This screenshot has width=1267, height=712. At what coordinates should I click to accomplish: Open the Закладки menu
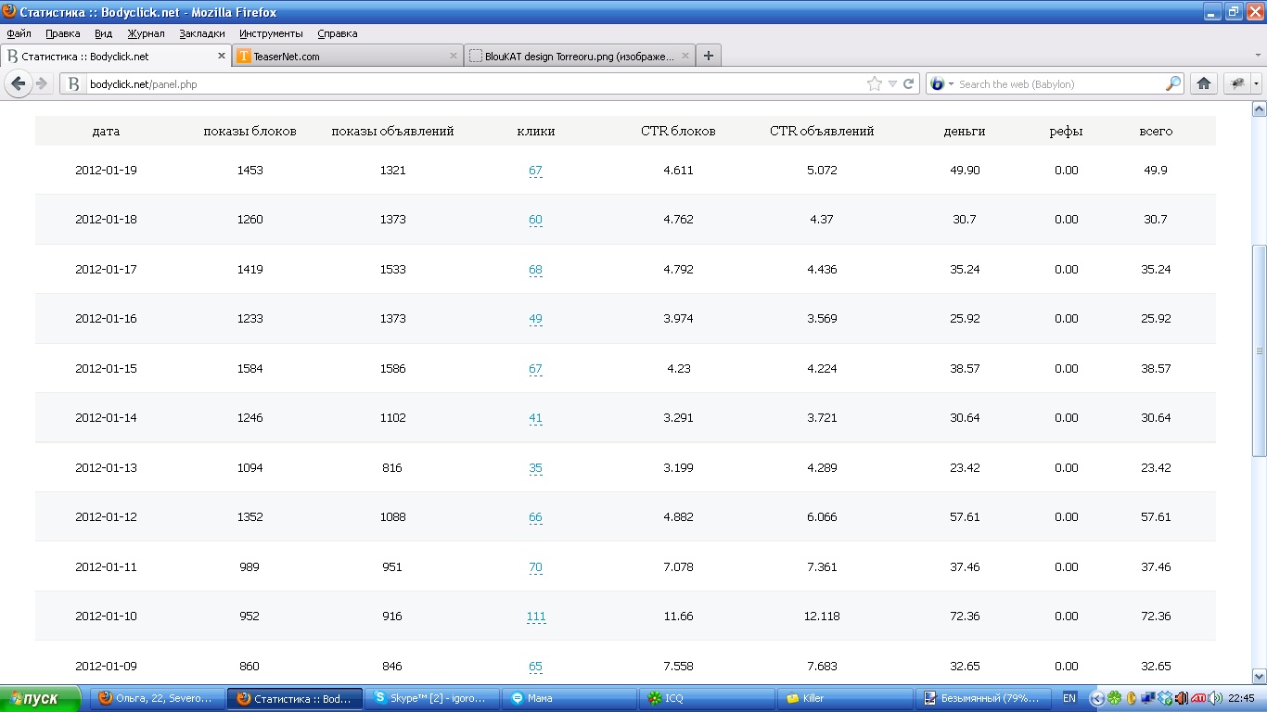[x=202, y=33]
